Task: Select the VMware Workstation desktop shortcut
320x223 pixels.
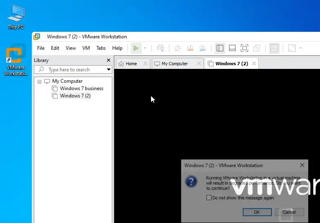Action: click(16, 60)
